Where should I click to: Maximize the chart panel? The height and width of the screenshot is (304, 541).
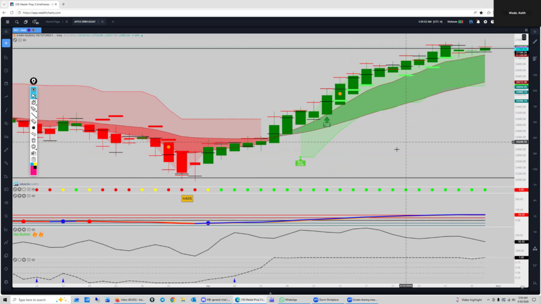526,30
